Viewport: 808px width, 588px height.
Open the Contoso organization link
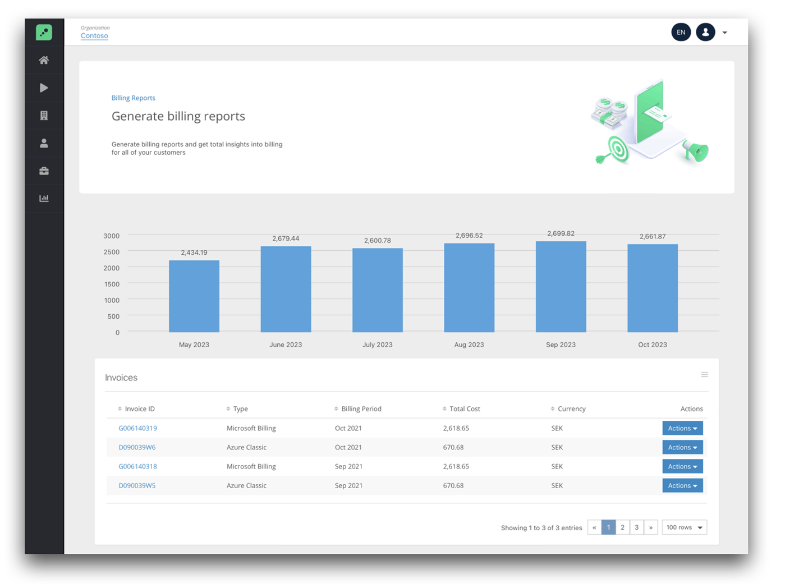coord(94,35)
